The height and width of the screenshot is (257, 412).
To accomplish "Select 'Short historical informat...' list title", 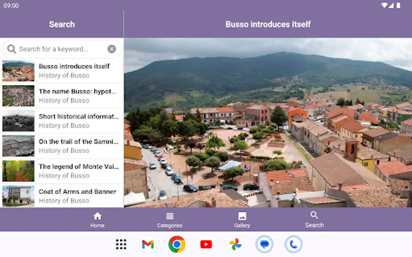I will coord(79,117).
